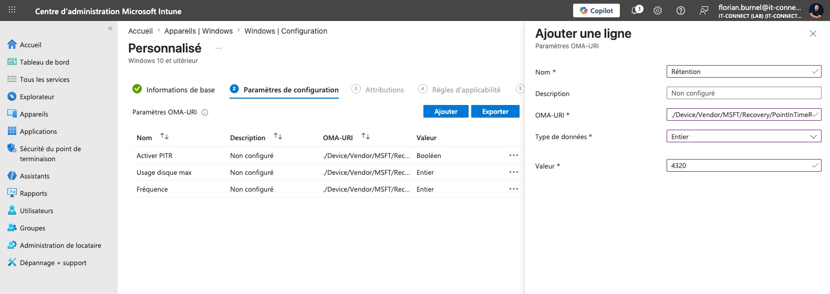Open Type de données dropdown
Viewport: 830px width, 294px height.
[743, 136]
